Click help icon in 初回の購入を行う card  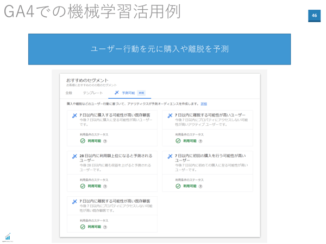tap(200, 187)
